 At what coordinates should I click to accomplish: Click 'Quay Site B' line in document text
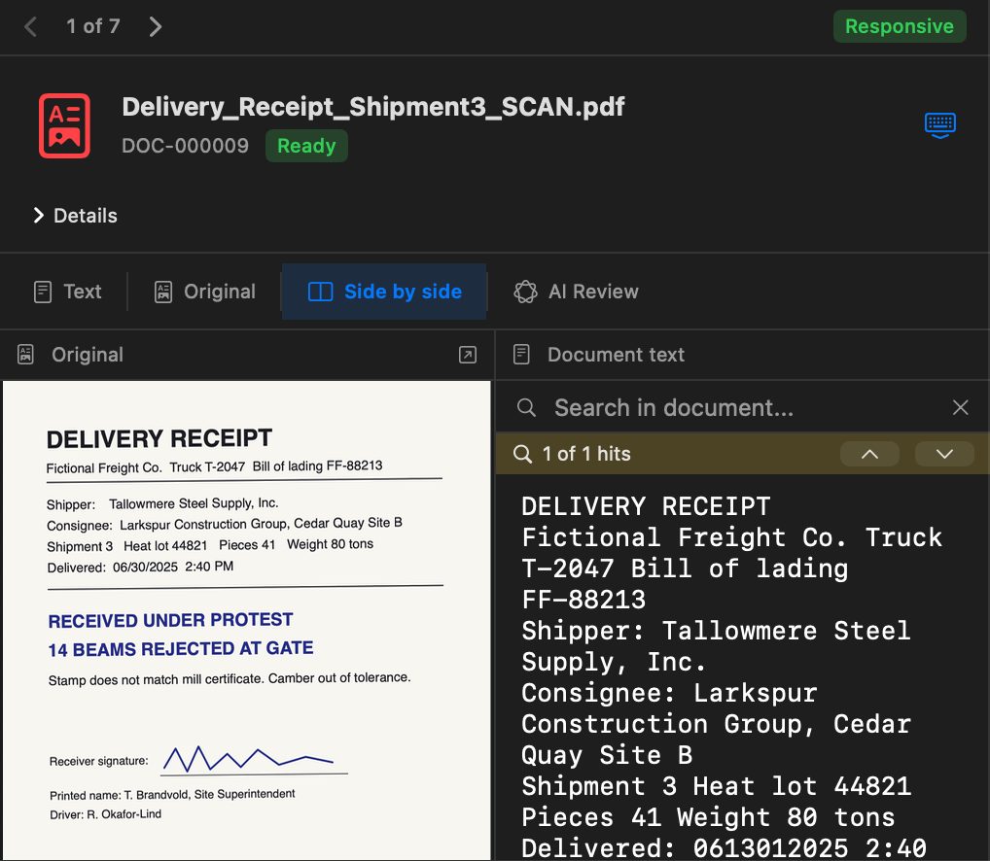[607, 755]
